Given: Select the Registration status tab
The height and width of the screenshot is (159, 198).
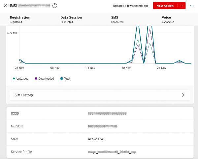Looking at the screenshot, I should pyautogui.click(x=20, y=19).
